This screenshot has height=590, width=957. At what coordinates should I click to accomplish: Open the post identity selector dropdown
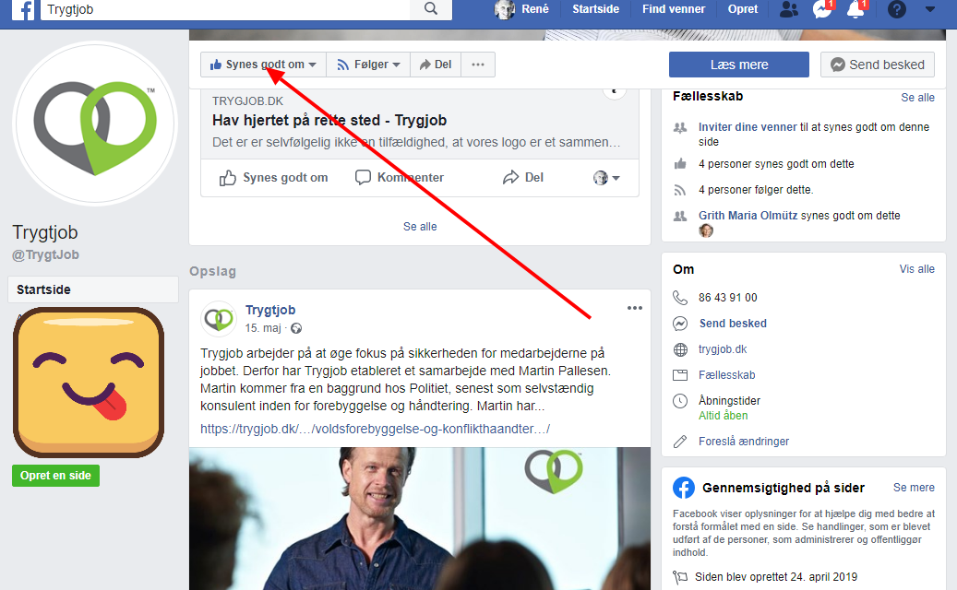coord(606,178)
